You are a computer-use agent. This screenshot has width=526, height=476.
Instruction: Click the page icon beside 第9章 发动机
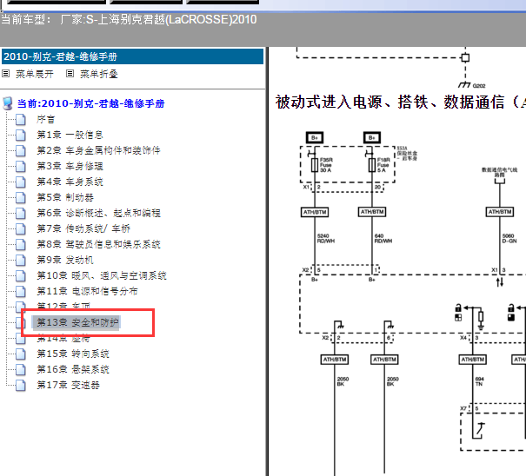(x=21, y=260)
